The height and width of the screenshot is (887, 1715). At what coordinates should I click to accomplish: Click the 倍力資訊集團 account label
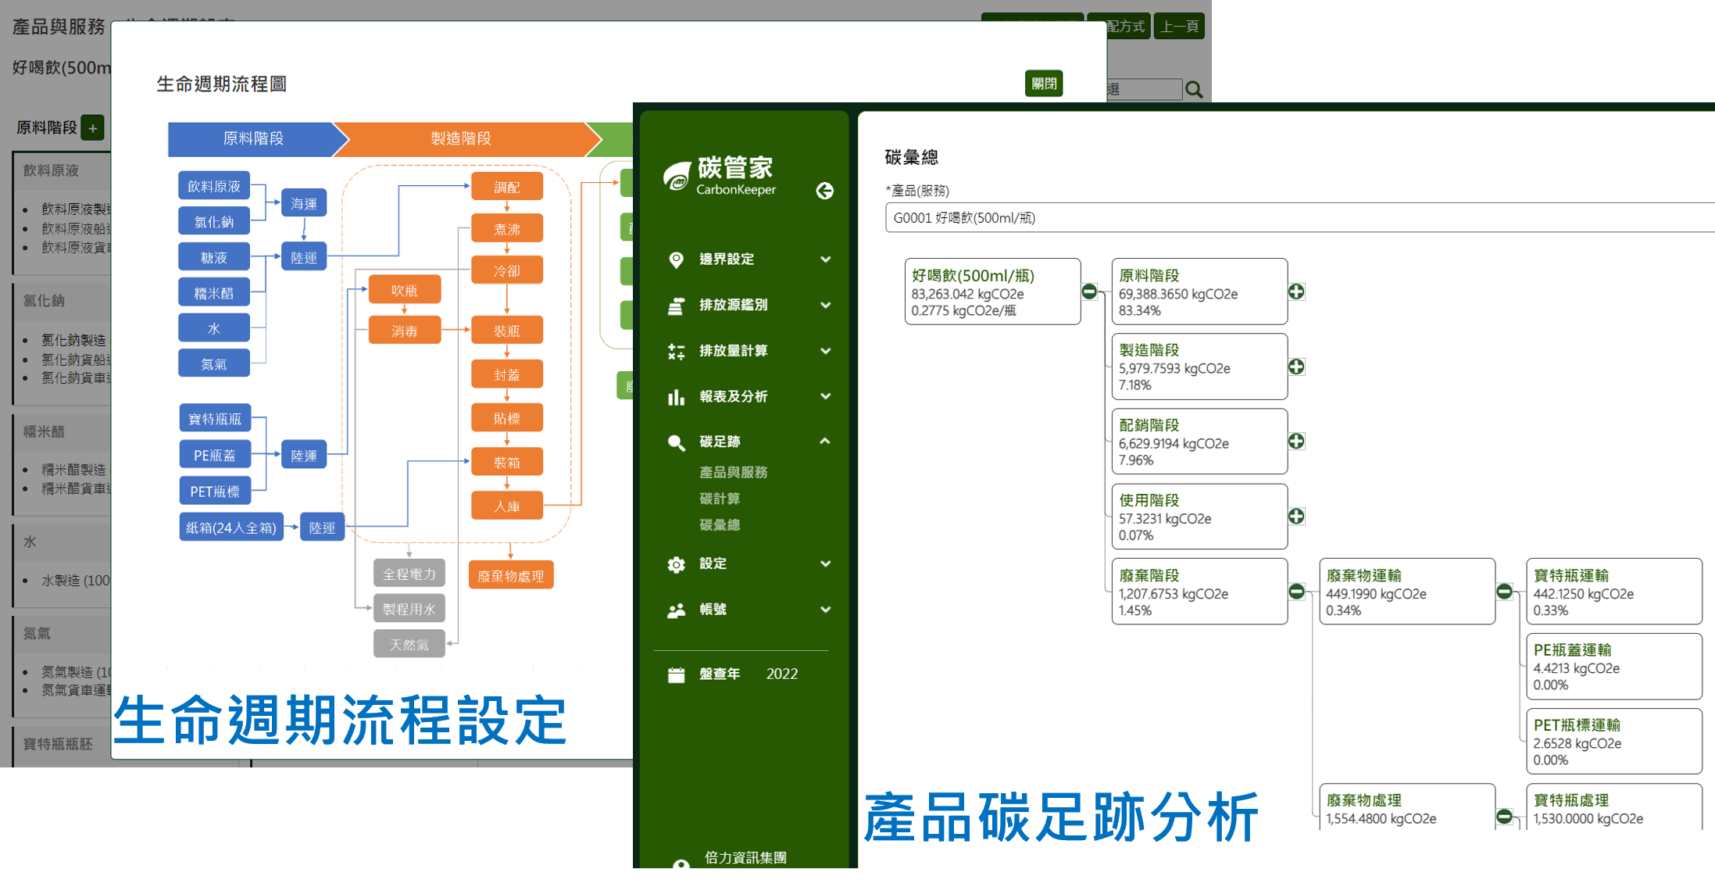tap(745, 858)
